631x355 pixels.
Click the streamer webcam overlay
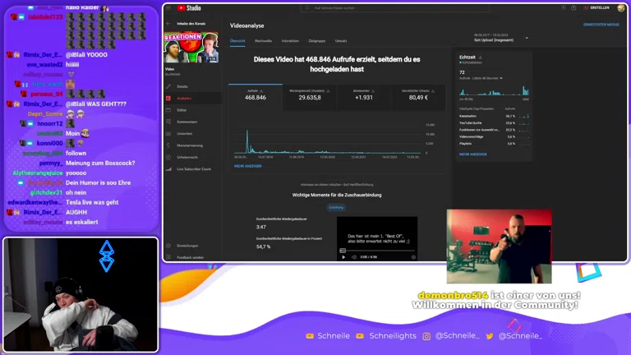81,295
